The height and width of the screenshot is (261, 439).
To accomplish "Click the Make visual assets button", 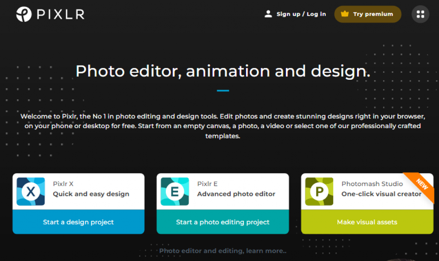I will click(x=367, y=222).
